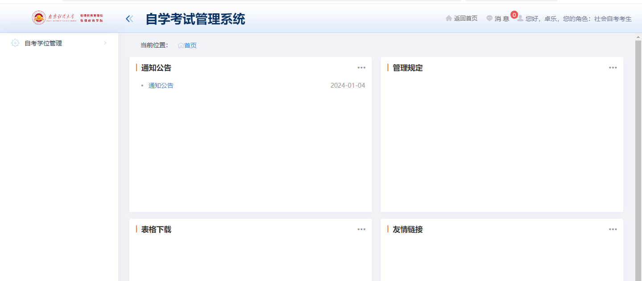Open more options on the 管理规定 panel

click(613, 67)
